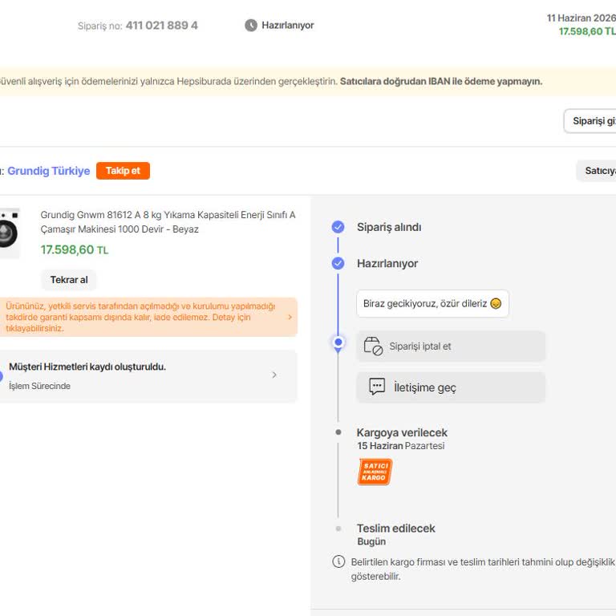Click the order number 411 021 889 4

161,26
